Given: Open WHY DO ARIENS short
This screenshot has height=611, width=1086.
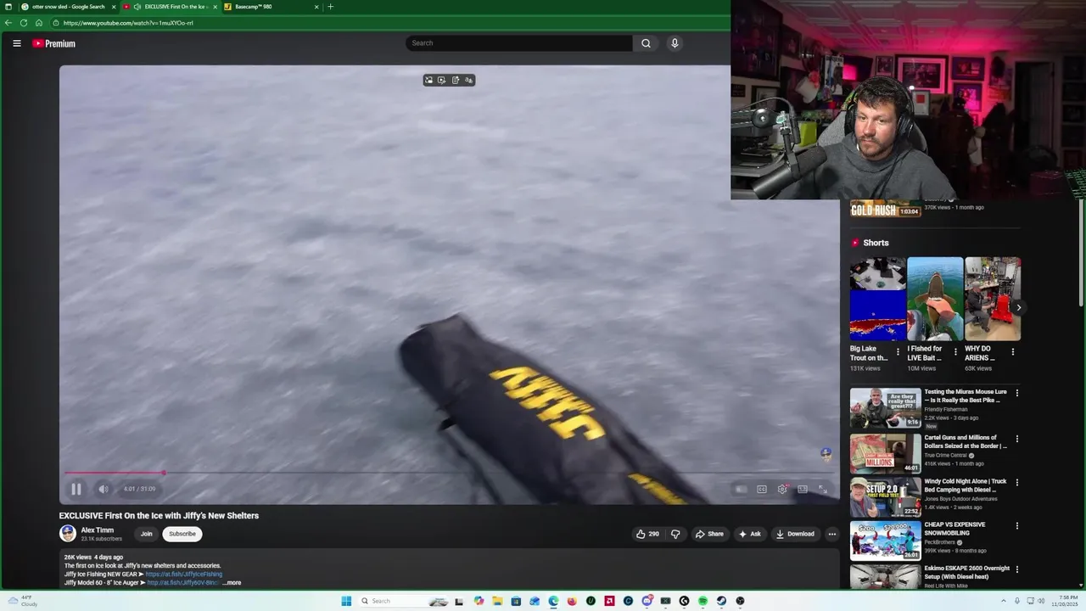Looking at the screenshot, I should (992, 299).
